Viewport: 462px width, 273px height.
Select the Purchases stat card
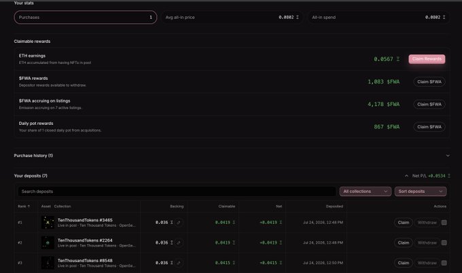coord(86,18)
